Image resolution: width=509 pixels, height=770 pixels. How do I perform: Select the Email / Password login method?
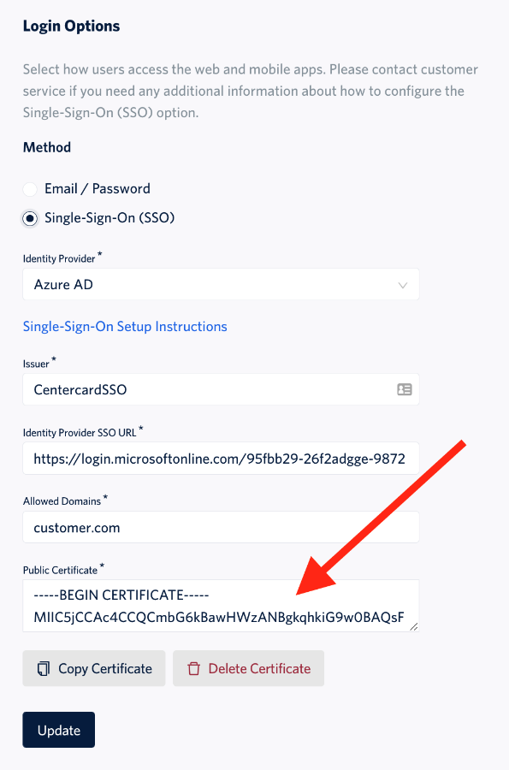tap(29, 188)
